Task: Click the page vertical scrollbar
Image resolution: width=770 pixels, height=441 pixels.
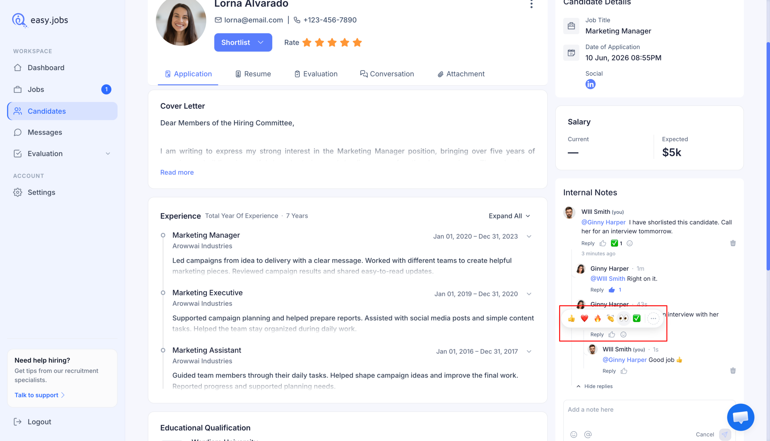Action: point(768,156)
